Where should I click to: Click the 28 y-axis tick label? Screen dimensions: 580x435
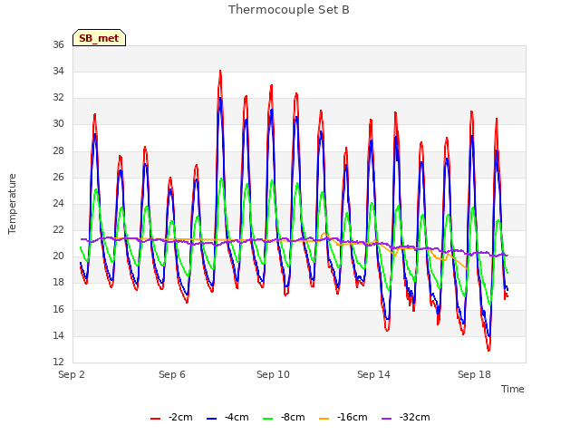[58, 151]
